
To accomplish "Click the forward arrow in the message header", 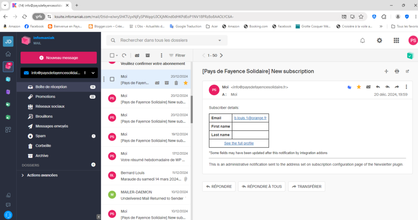I will pos(397,87).
